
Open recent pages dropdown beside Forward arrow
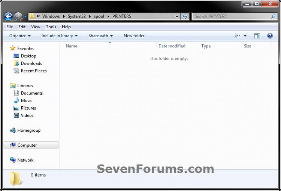point(25,17)
